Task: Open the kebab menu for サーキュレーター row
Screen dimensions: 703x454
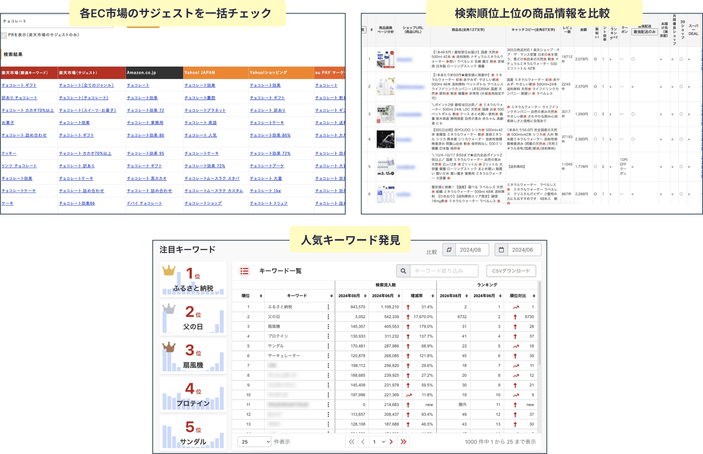Action: (328, 356)
